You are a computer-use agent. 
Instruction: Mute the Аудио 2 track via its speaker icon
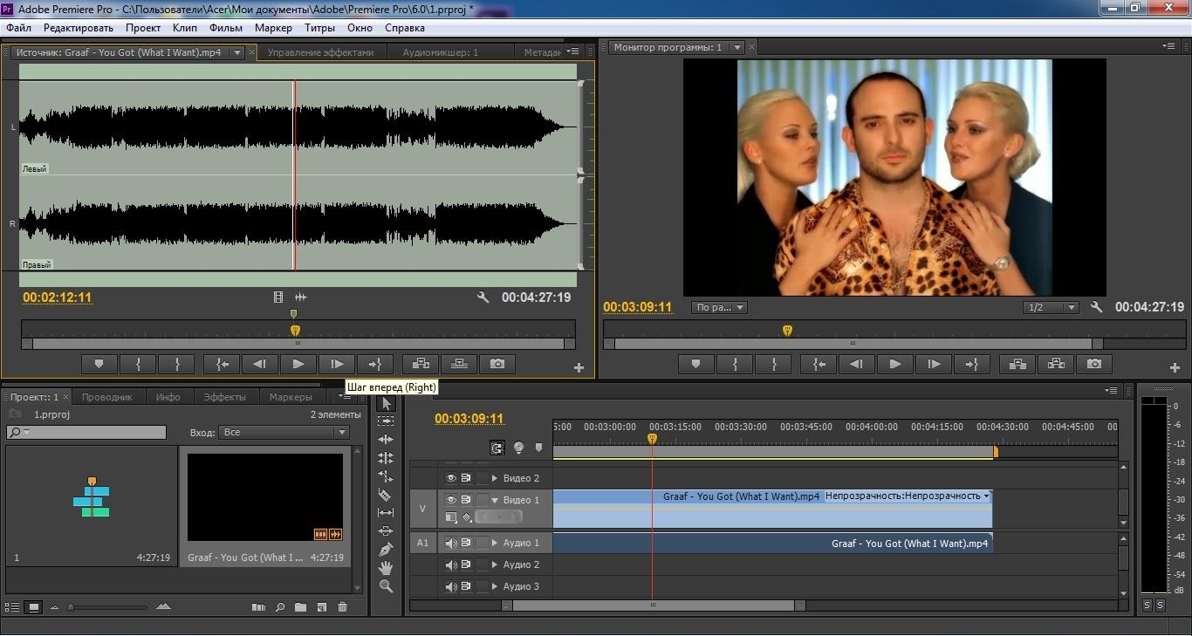point(451,565)
